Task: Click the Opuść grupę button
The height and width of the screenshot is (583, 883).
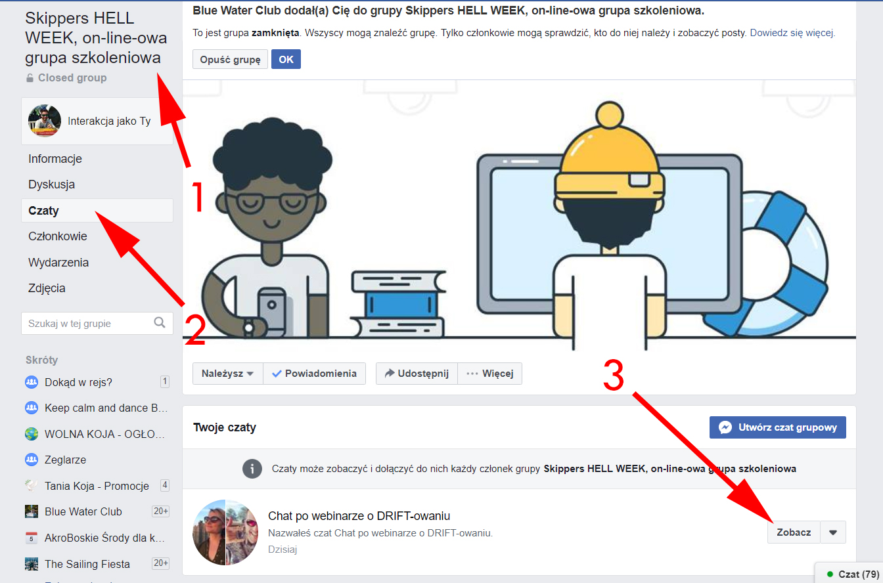Action: (x=231, y=59)
